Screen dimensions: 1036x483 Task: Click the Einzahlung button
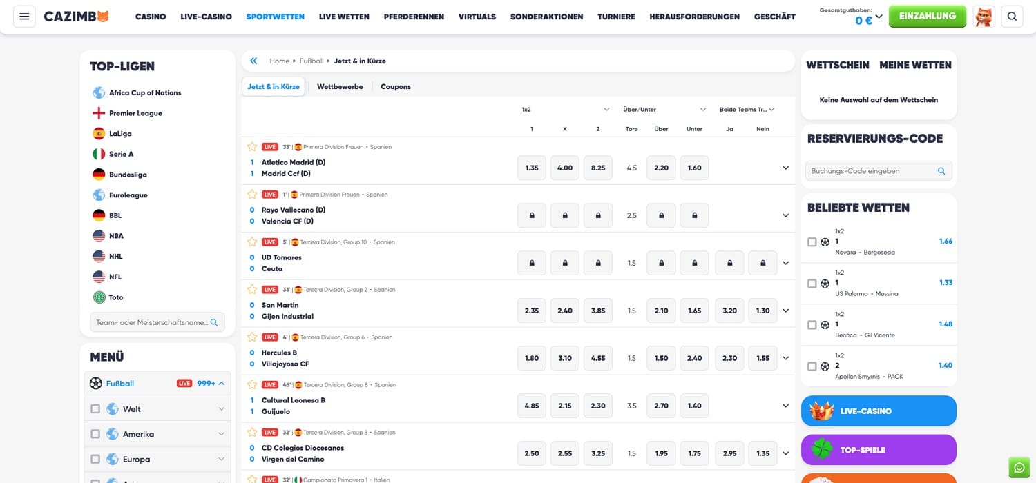(928, 16)
